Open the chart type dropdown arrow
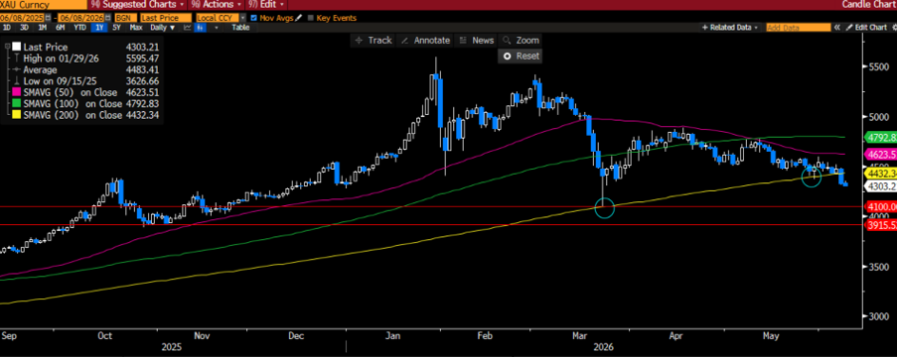 217,28
